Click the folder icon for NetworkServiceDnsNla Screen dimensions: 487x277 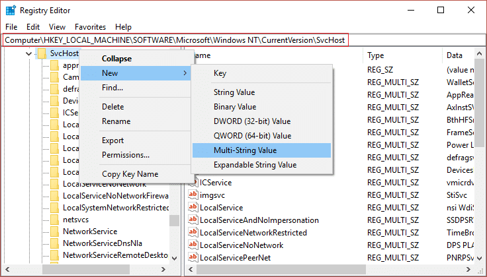[x=54, y=243]
